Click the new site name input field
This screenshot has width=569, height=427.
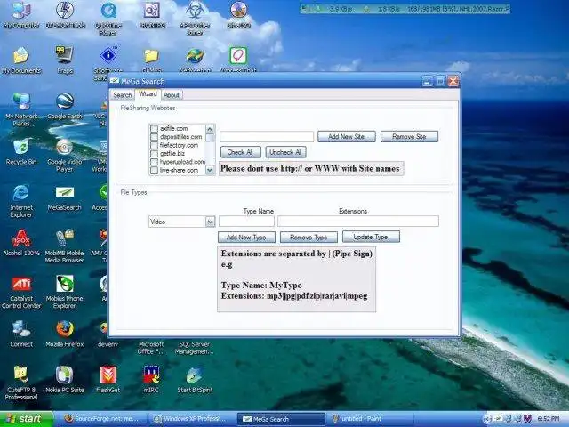[267, 136]
